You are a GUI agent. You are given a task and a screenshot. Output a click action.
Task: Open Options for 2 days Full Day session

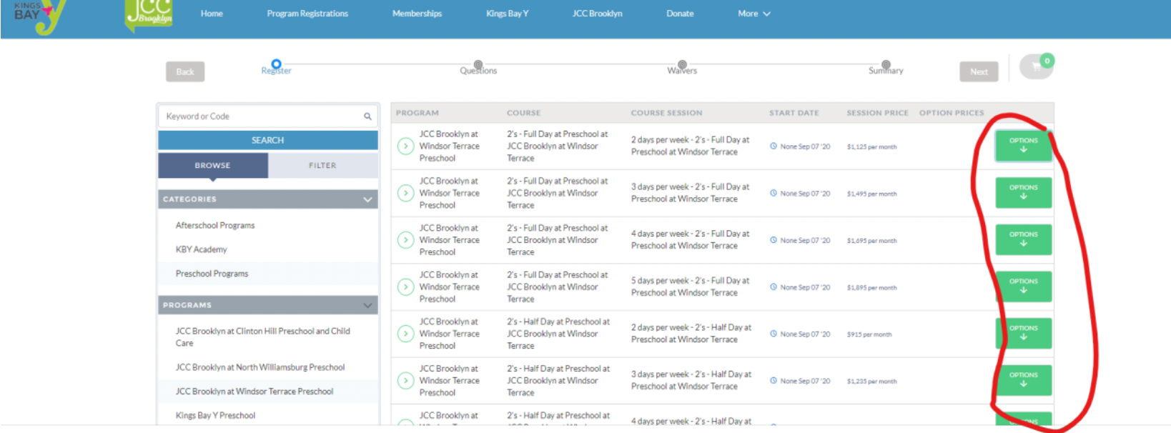pyautogui.click(x=1023, y=145)
